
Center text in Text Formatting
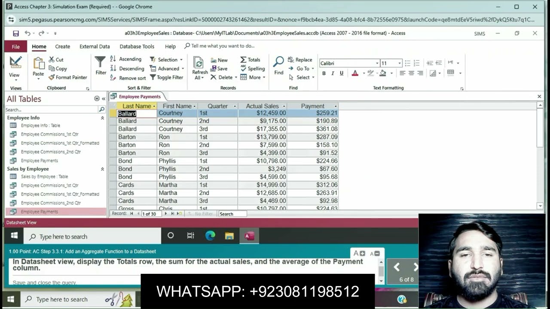pyautogui.click(x=411, y=73)
